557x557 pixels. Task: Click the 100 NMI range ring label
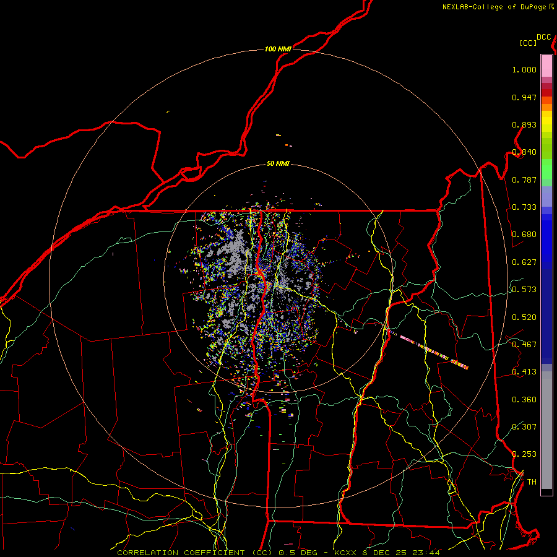(x=278, y=49)
